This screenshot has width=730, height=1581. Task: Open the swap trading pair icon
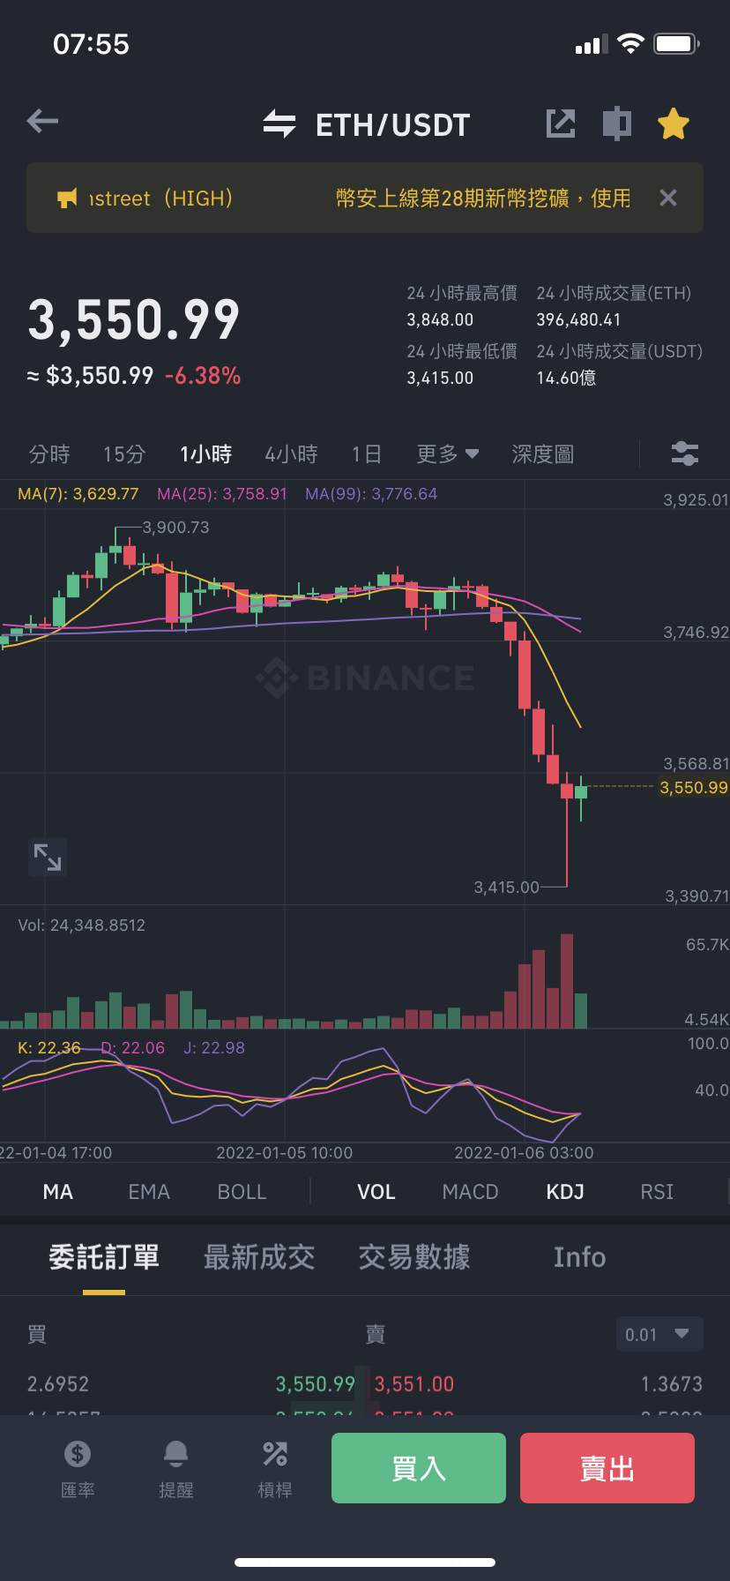click(x=279, y=124)
